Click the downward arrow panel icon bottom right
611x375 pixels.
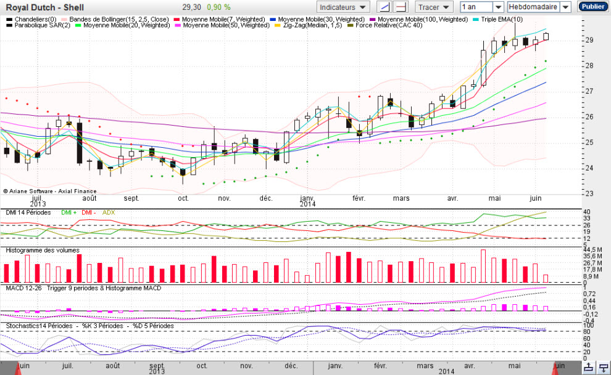tap(604, 367)
